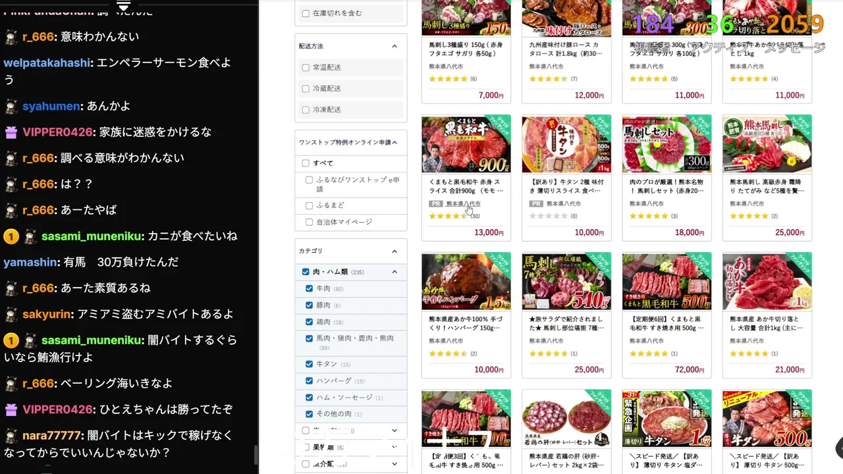Click star rating of 熊本馬刺し 高級赤身 item
Viewport: 843px width, 474px height.
(749, 216)
